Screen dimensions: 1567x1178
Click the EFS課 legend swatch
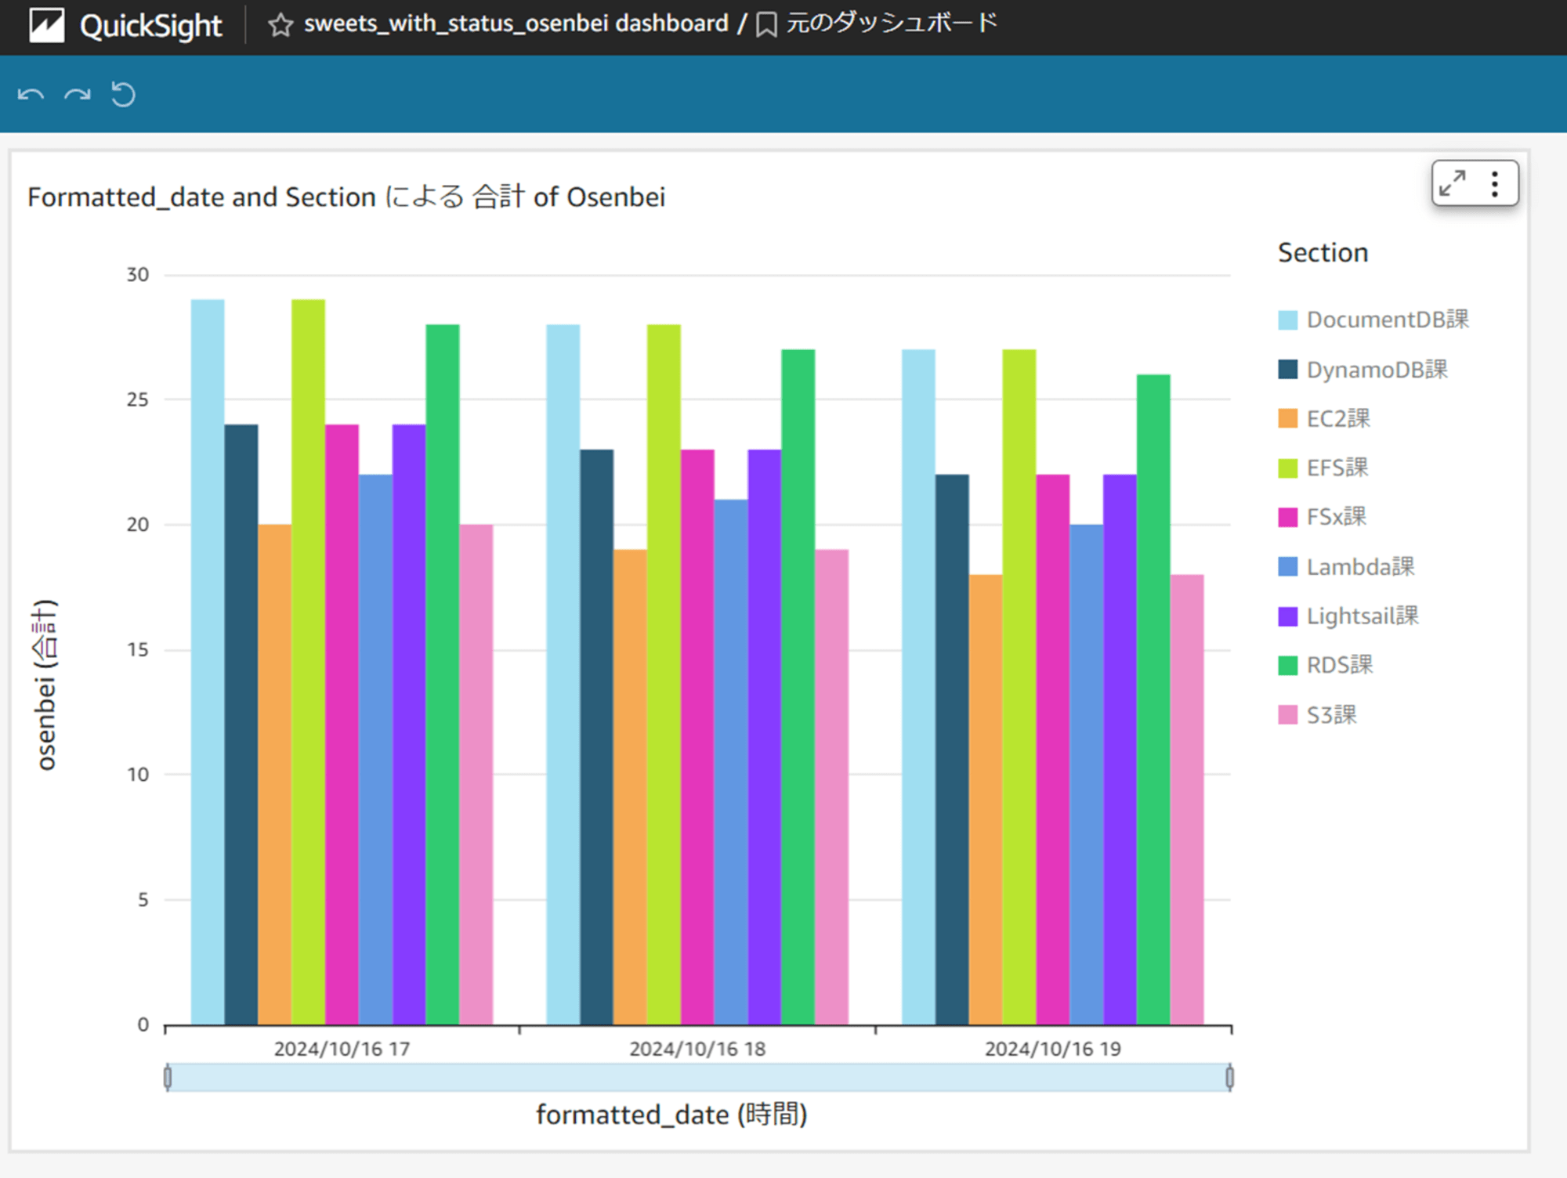pos(1287,468)
